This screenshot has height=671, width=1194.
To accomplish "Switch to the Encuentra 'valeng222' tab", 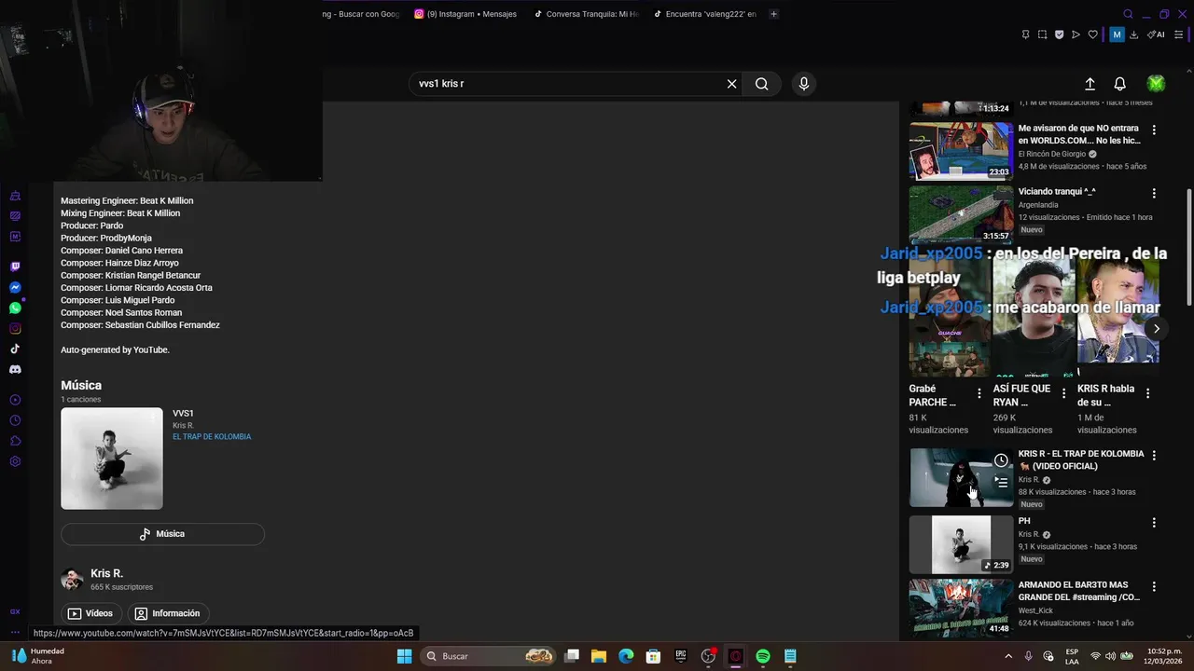I will pyautogui.click(x=705, y=14).
